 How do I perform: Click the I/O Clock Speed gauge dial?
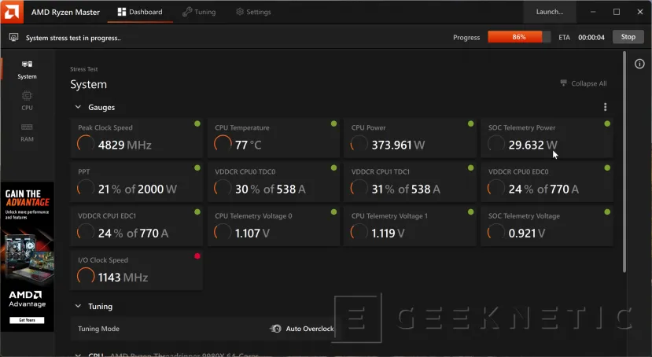[x=85, y=276]
